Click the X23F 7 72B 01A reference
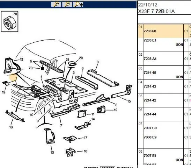Screen dimensions: 191x168 click(156, 11)
